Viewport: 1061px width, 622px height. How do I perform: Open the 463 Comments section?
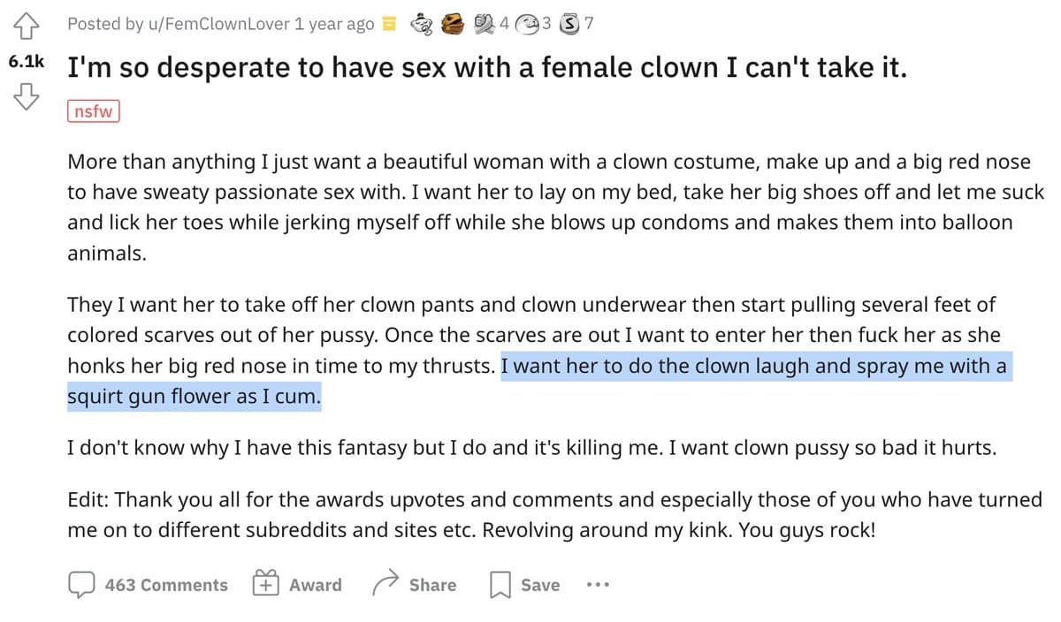tap(149, 585)
